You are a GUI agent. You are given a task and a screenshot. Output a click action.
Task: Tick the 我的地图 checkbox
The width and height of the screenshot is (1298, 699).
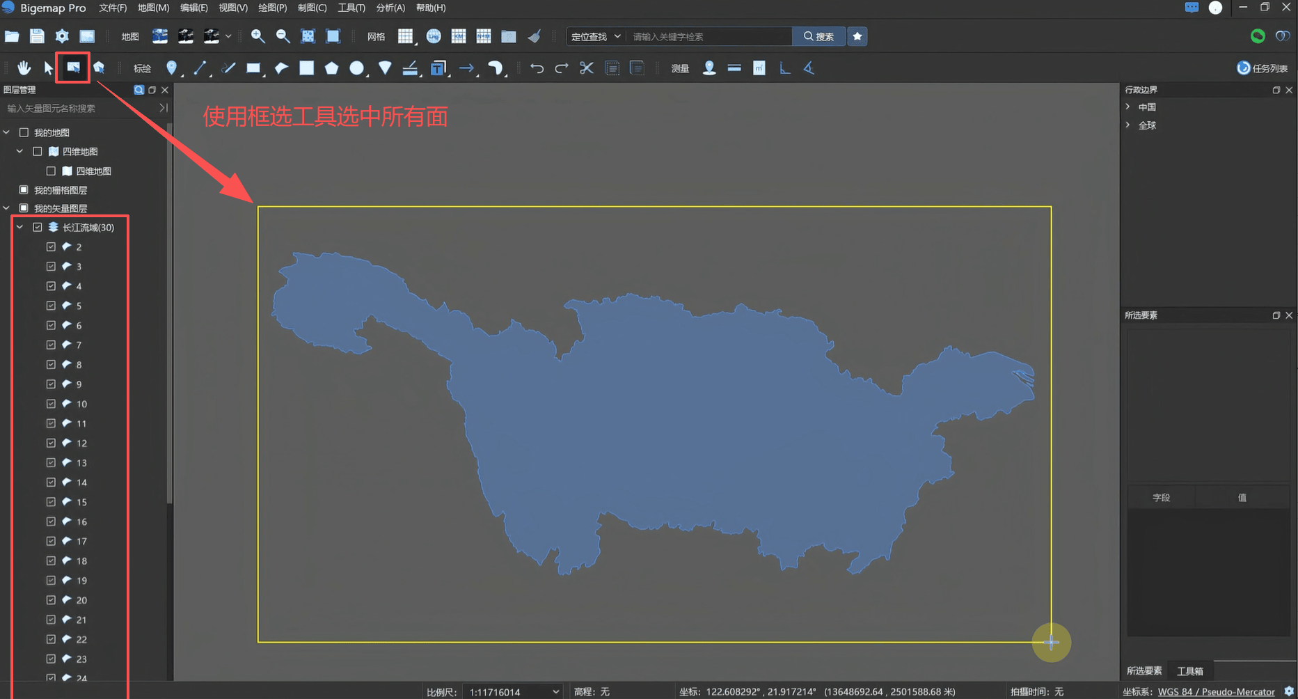[x=24, y=132]
